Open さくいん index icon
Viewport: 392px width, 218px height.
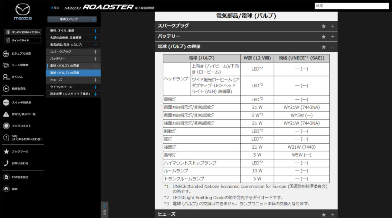pyautogui.click(x=6, y=77)
